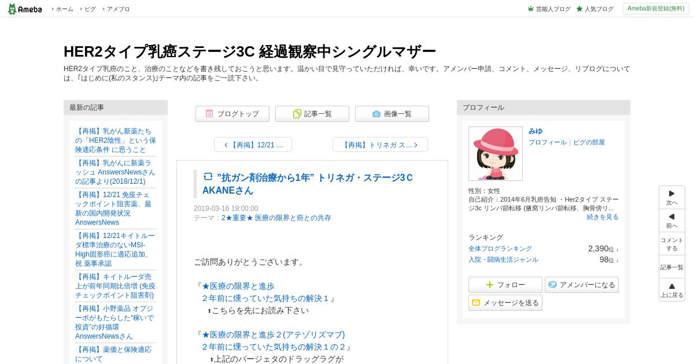The width and height of the screenshot is (694, 364).
Task: Click floating 次へ arrow button
Action: (x=672, y=198)
